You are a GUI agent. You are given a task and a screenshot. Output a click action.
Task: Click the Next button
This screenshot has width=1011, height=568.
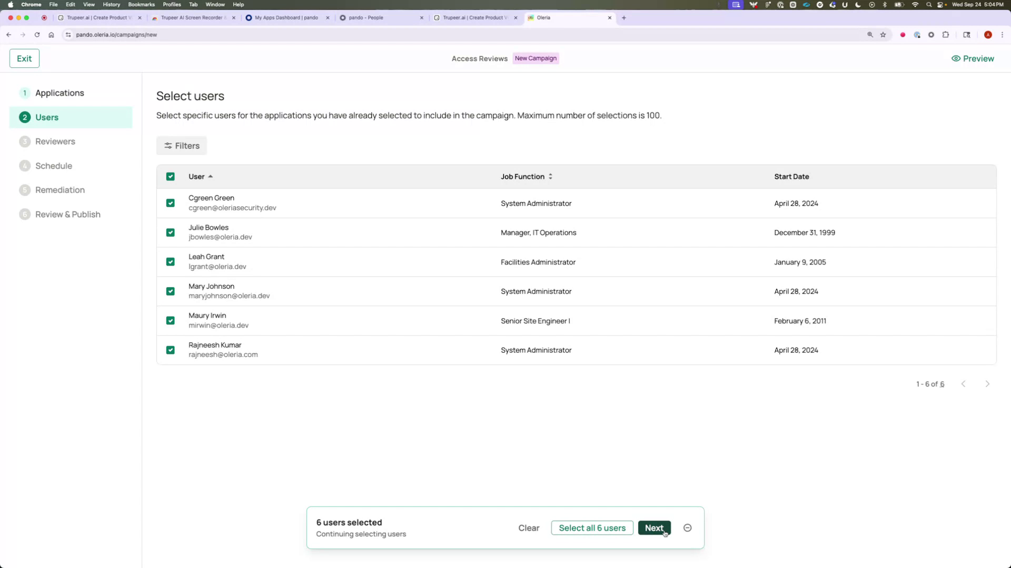654,528
